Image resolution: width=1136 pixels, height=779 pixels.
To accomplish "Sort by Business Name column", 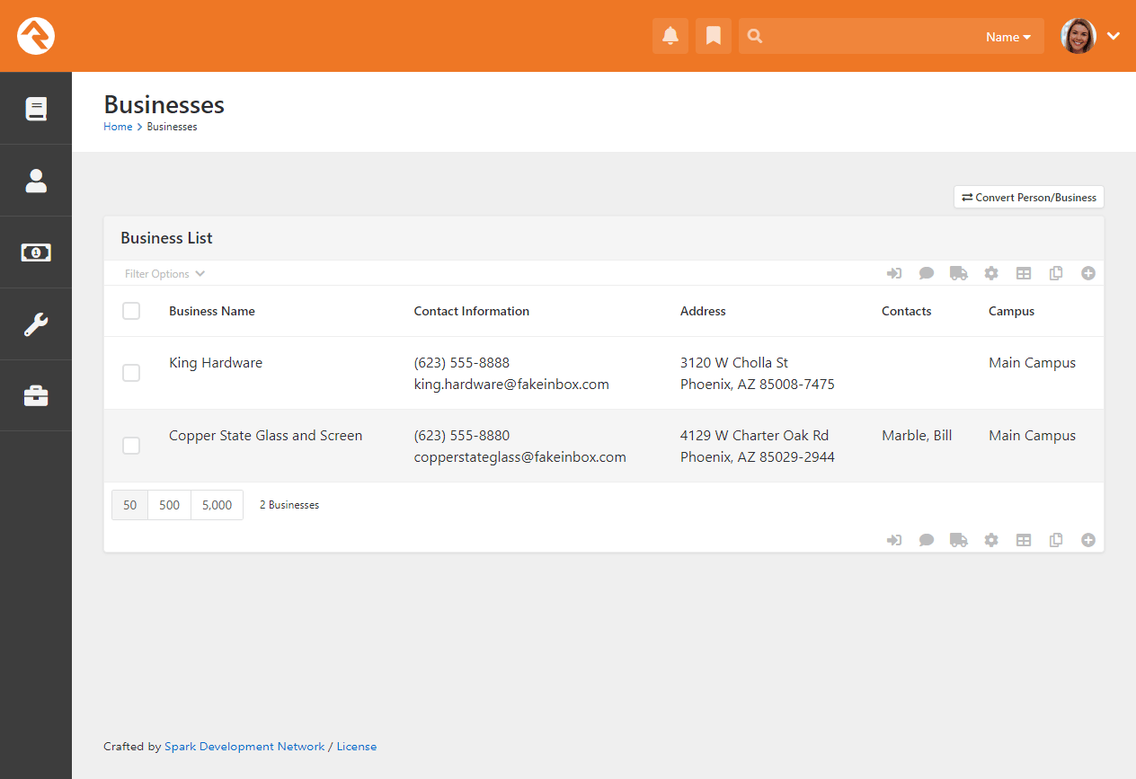I will pyautogui.click(x=212, y=311).
